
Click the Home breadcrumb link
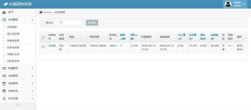tap(47, 12)
